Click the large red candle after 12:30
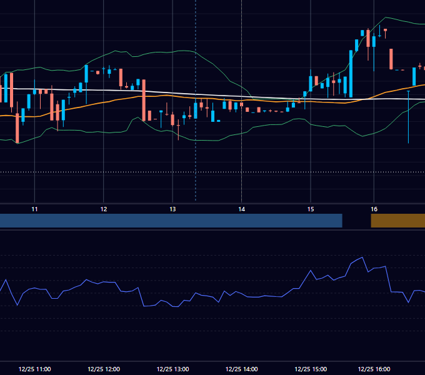 click(144, 100)
